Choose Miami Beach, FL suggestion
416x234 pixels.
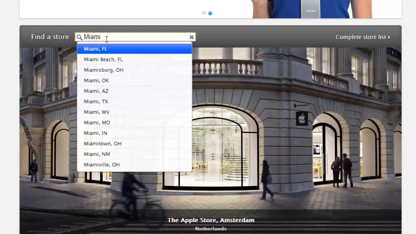[135, 59]
